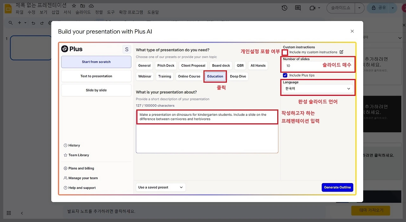Open the 도구 menu
The height and width of the screenshot is (222, 406).
[x=111, y=12]
